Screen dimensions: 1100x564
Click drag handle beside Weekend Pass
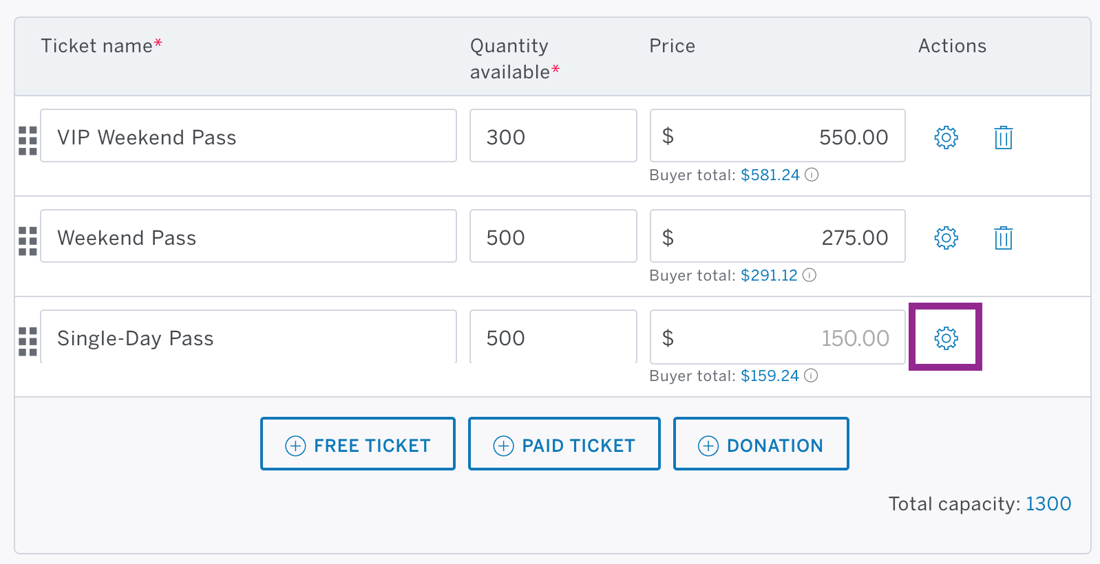click(x=28, y=241)
